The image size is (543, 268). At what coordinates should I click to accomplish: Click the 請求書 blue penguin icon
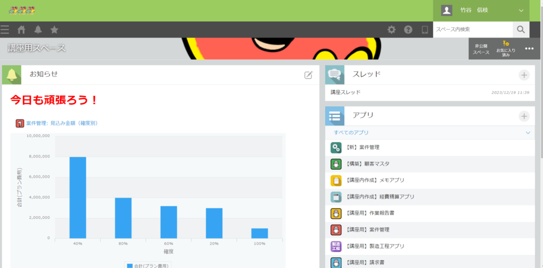coord(336,263)
